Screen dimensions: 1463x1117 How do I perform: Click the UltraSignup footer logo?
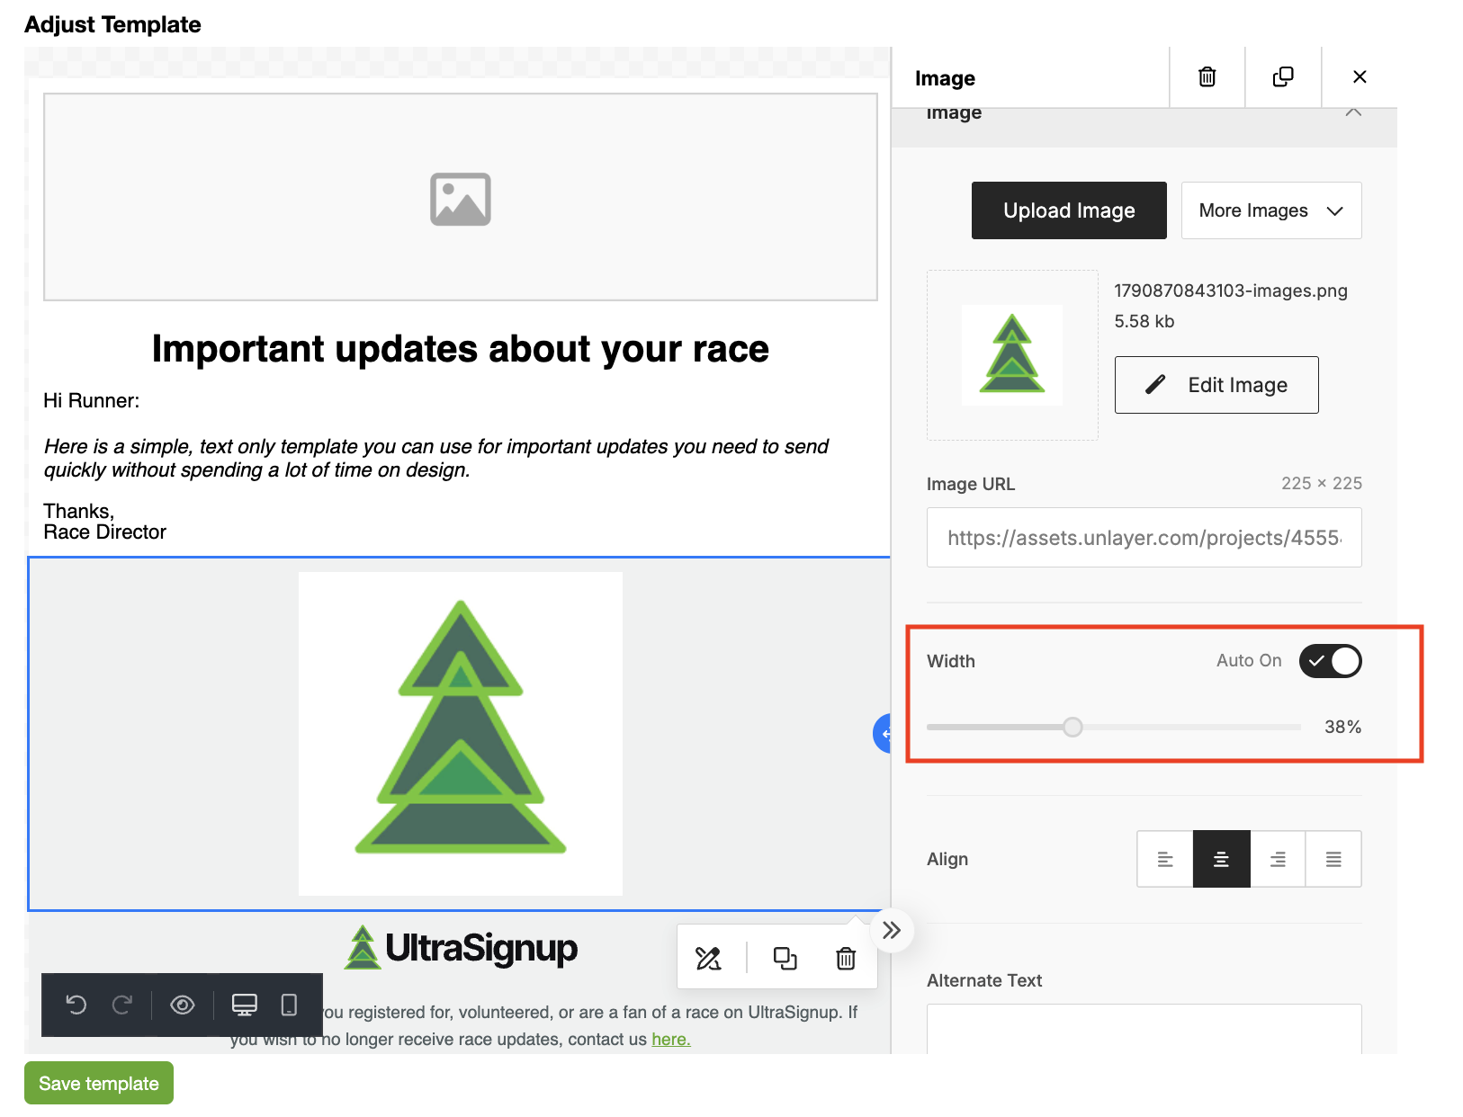461,948
